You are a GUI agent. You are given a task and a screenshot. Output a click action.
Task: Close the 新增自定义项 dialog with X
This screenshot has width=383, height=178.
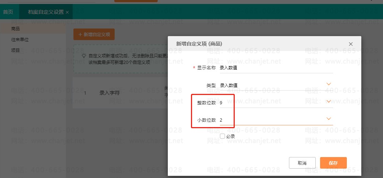[350, 44]
